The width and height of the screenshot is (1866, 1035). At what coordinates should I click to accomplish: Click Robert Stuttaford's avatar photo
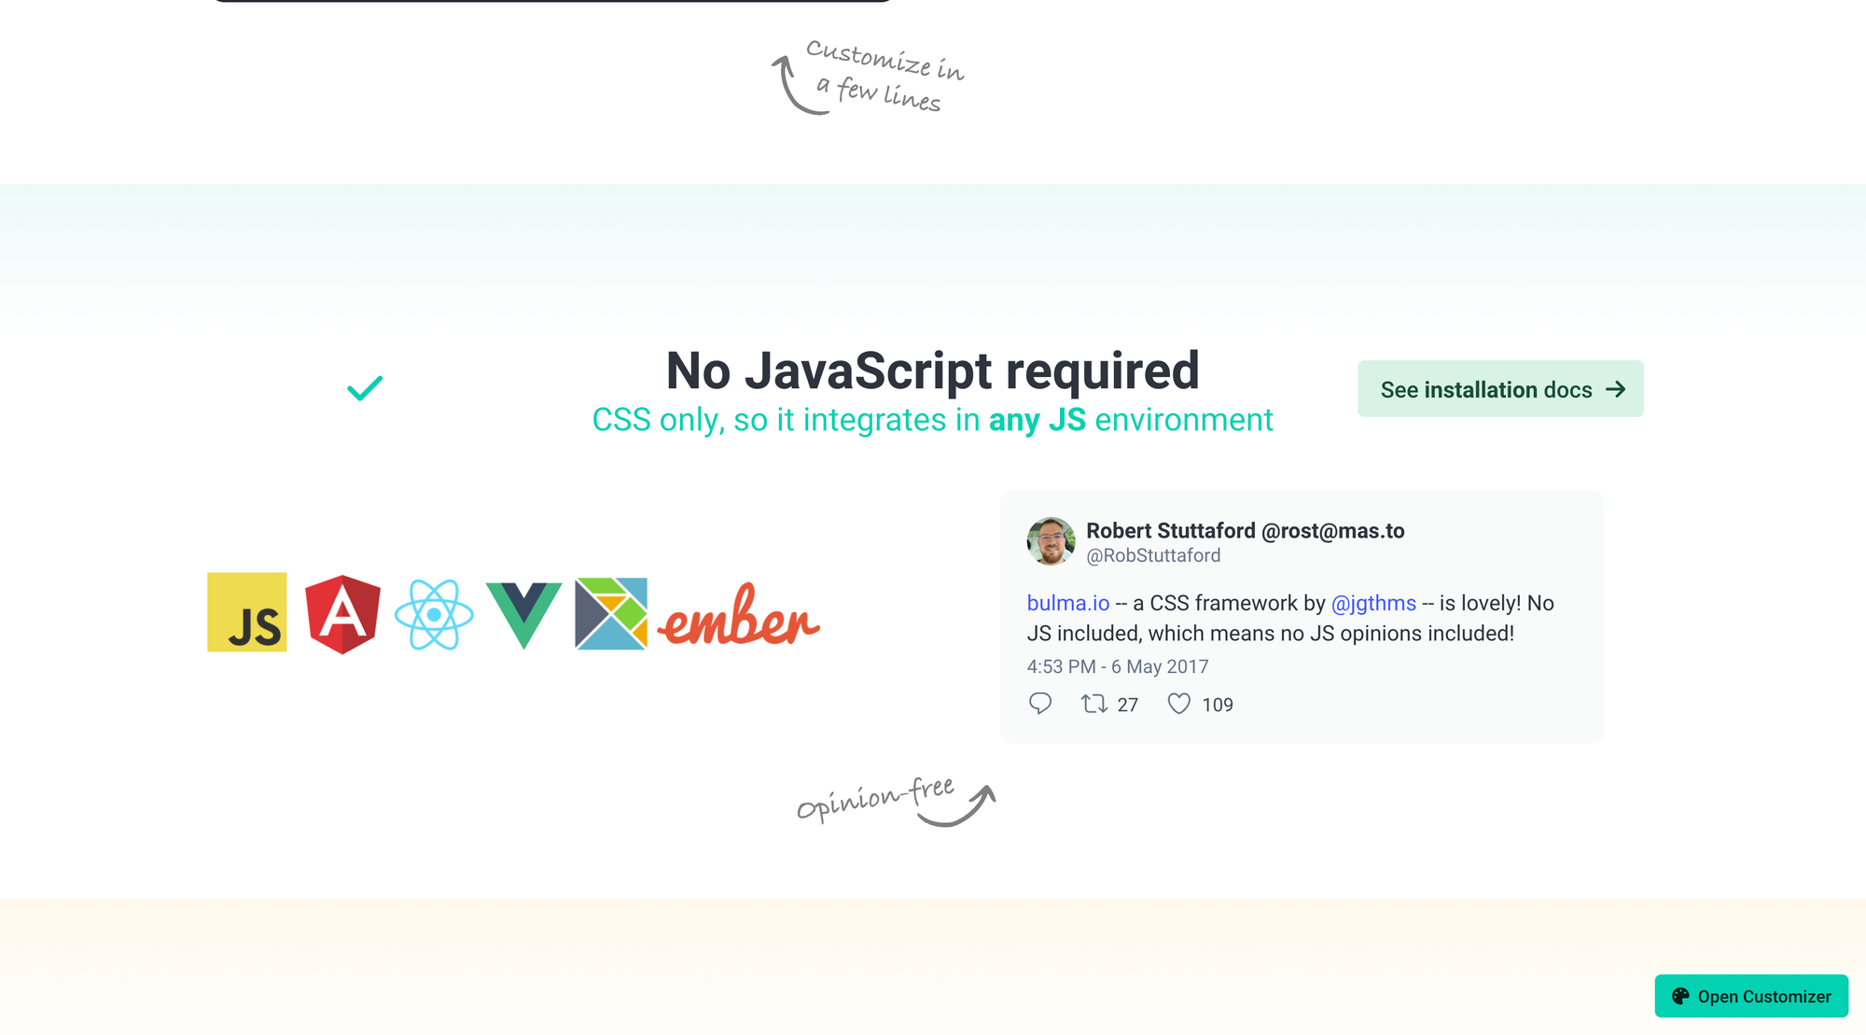(x=1051, y=541)
